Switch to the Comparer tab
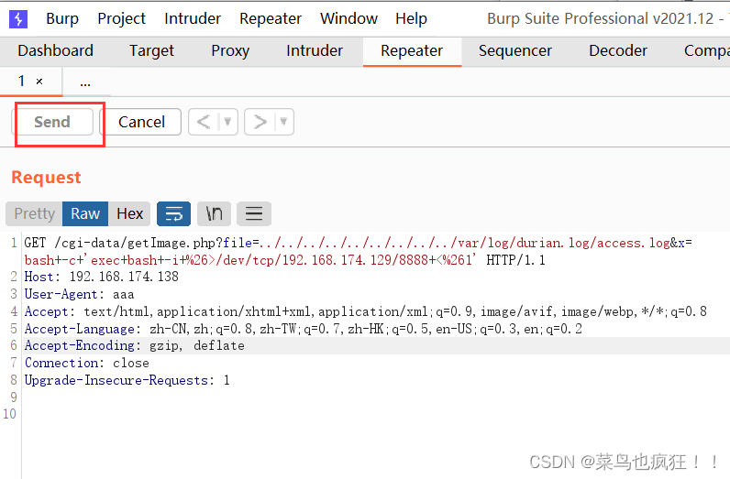The image size is (730, 479). [x=705, y=50]
